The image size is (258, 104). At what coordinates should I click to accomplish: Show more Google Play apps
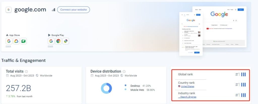[50, 46]
